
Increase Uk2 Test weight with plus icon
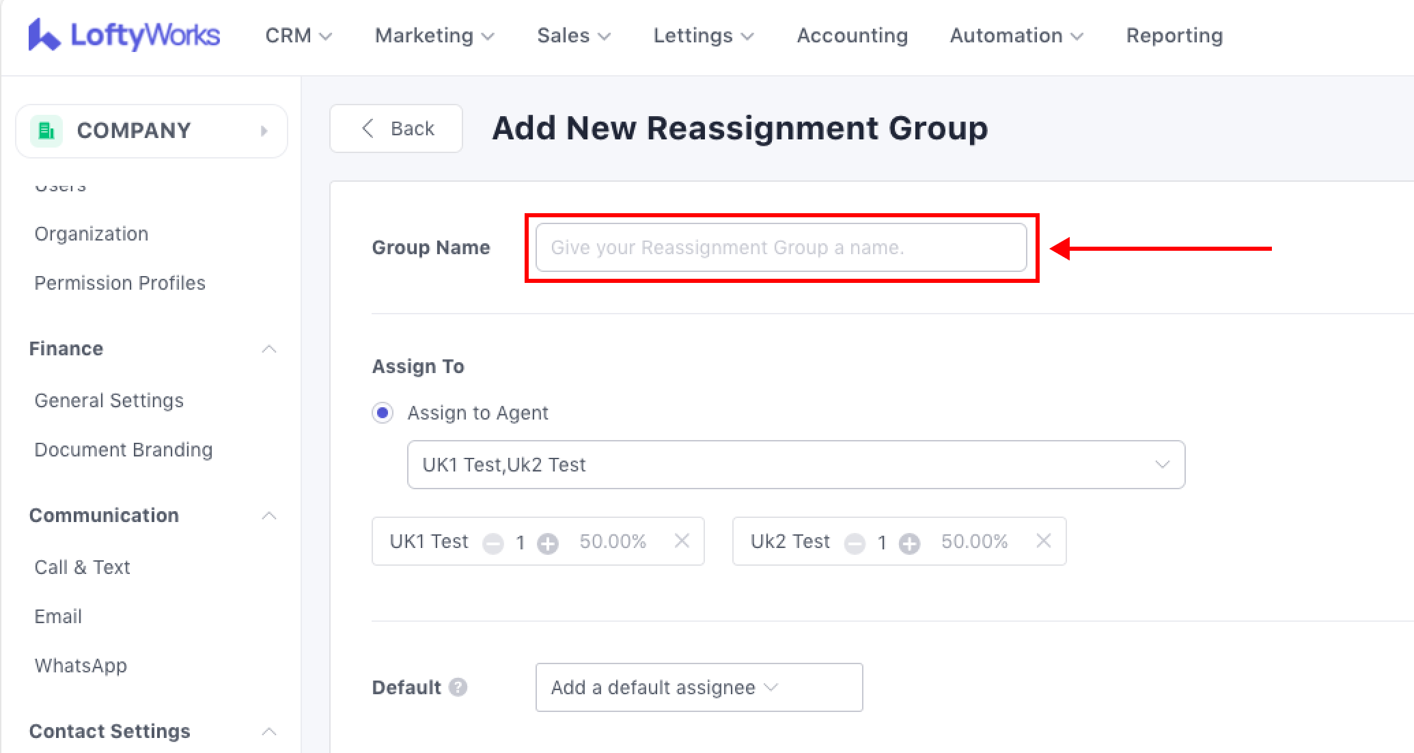(909, 543)
